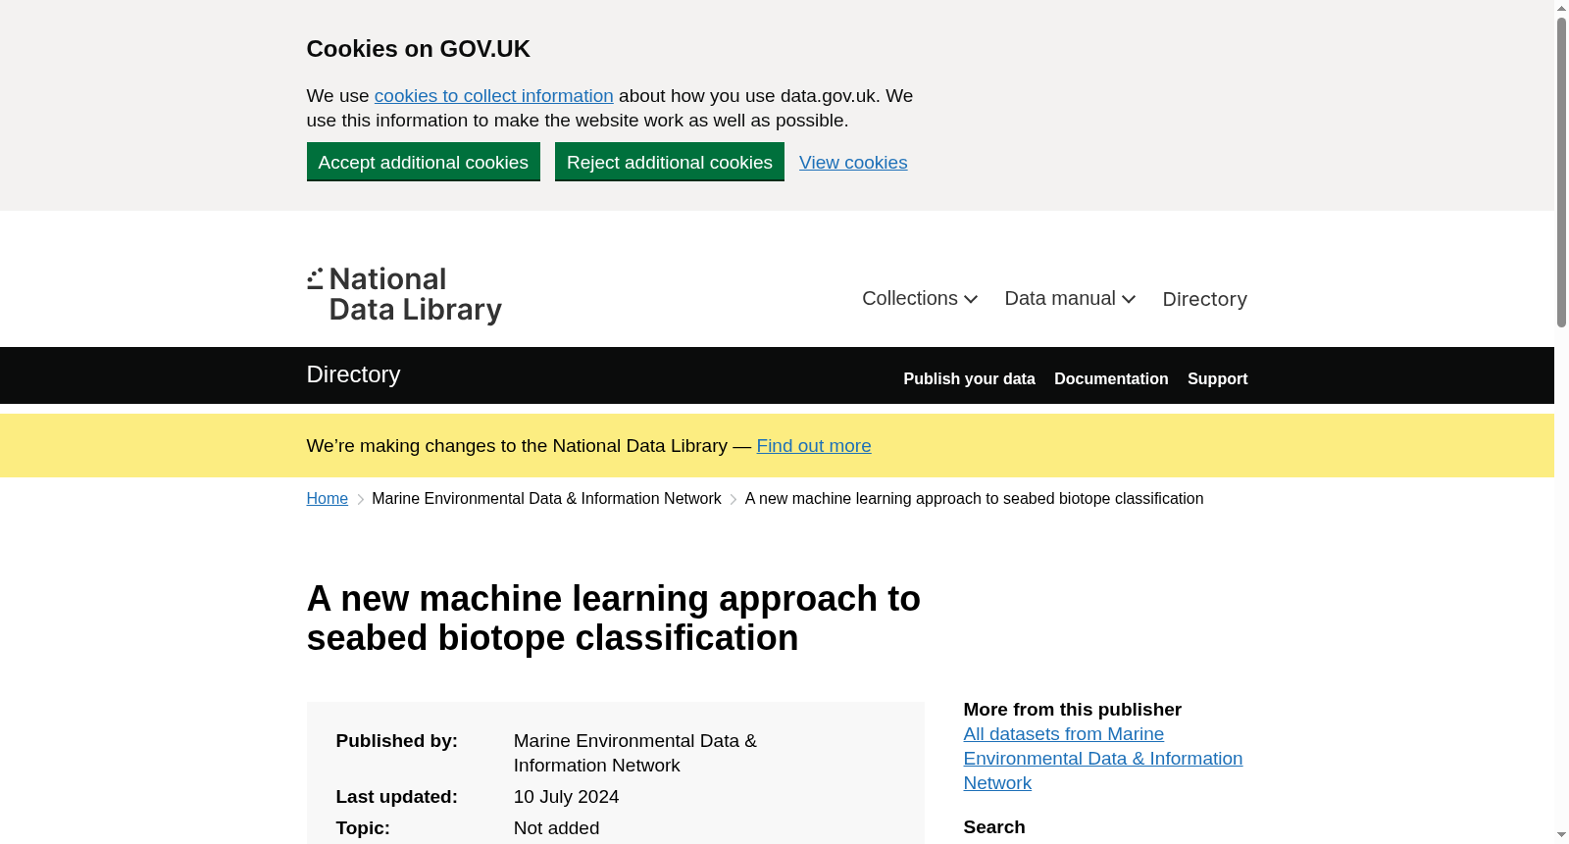Follow the cookies to collect information link
Viewport: 1569px width, 844px height.
click(494, 96)
